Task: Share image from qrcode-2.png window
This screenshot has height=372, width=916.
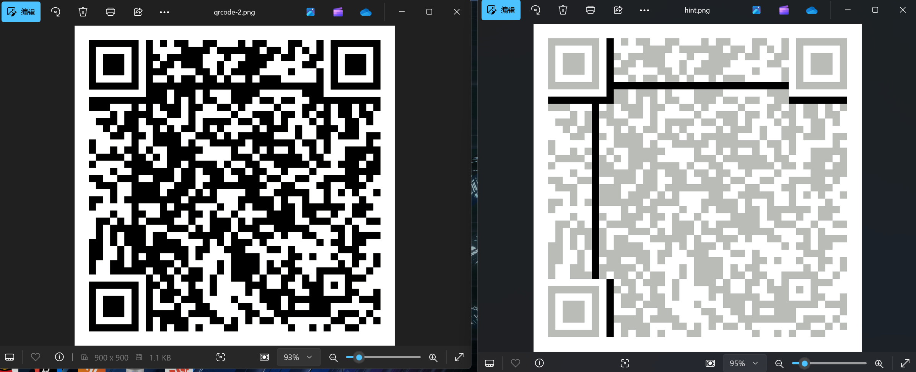Action: [138, 12]
